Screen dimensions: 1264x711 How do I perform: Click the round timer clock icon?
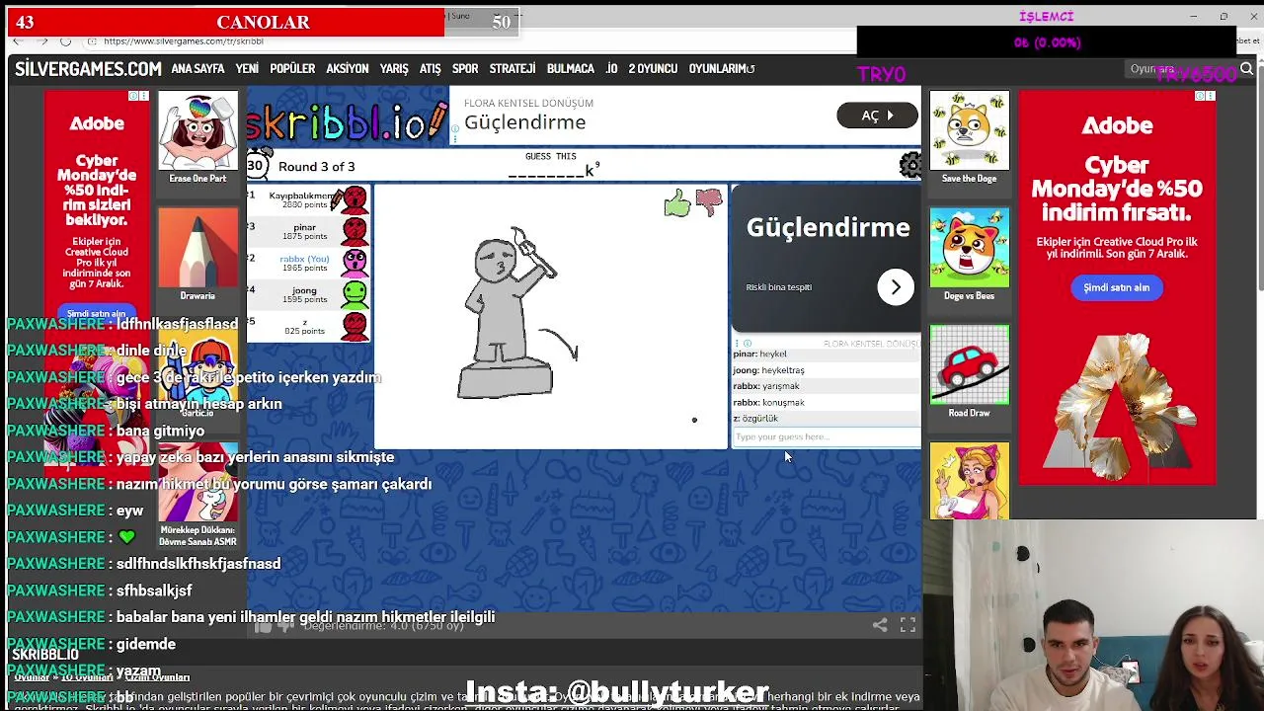point(257,166)
